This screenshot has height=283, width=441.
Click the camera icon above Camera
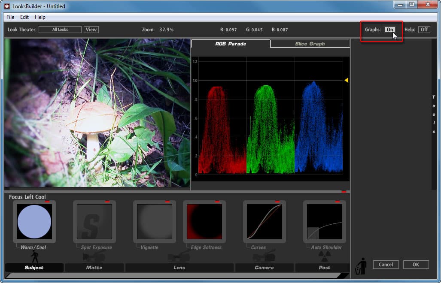[x=264, y=256]
